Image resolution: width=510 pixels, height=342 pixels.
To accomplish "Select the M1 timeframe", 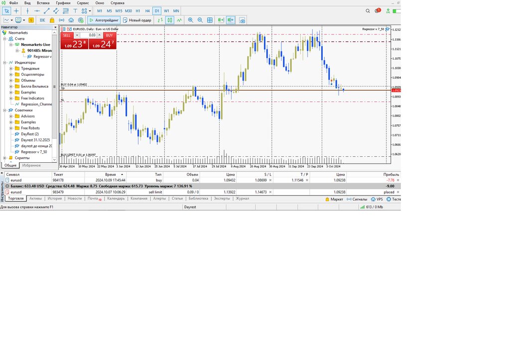I will point(100,11).
